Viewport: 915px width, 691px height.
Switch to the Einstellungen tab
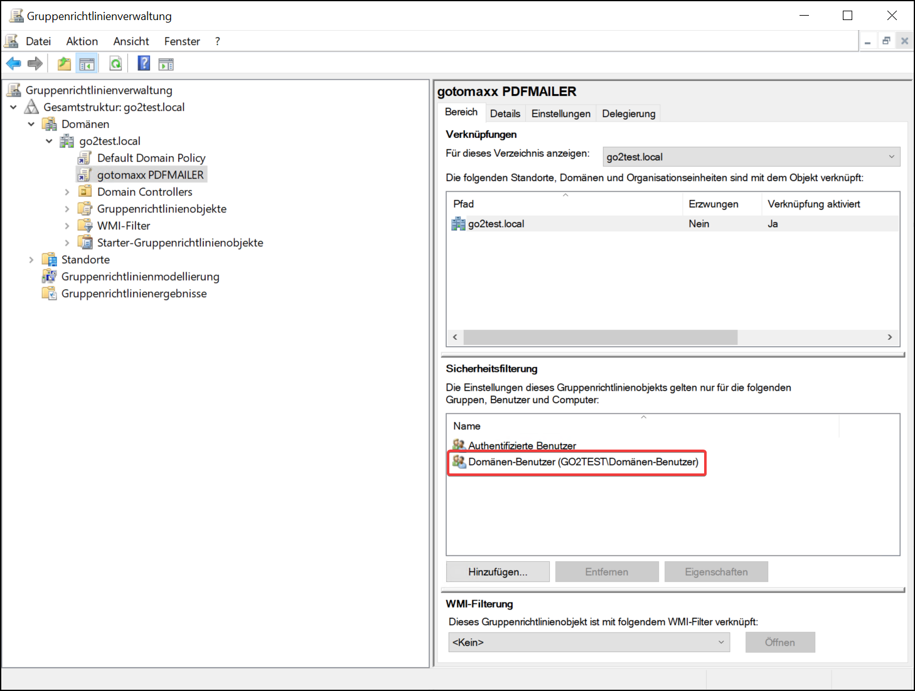(x=561, y=113)
